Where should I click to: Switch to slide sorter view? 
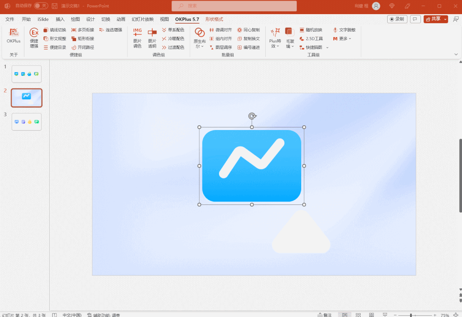pos(358,315)
